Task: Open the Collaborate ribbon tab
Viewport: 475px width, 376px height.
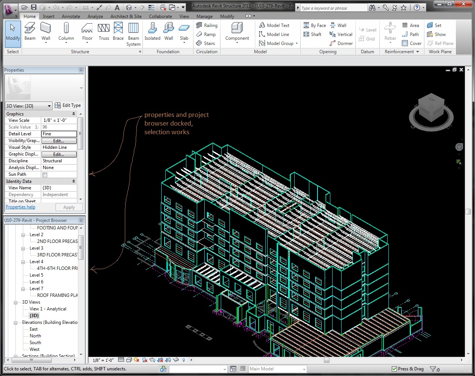Action: [160, 16]
